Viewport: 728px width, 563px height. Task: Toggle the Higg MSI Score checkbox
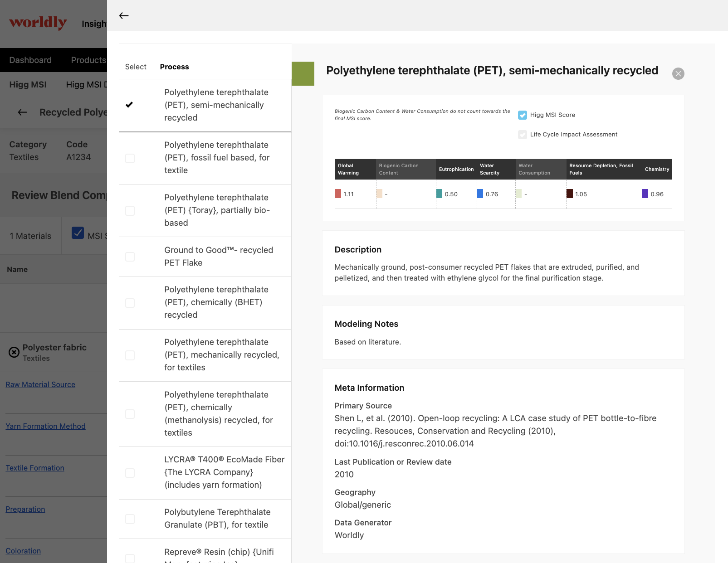click(x=523, y=115)
